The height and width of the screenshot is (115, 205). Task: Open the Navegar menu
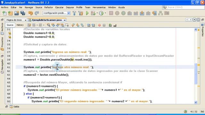[x=29, y=7]
